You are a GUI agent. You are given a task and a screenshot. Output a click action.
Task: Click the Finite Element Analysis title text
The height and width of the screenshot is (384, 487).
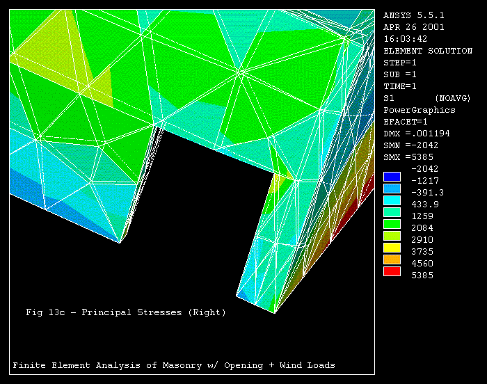(174, 365)
